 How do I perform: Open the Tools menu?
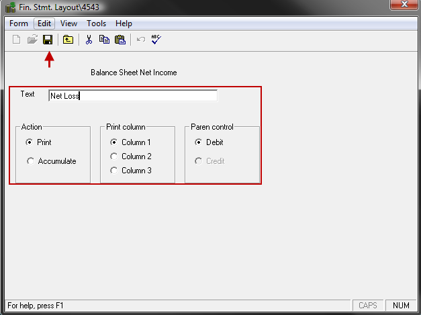click(96, 24)
